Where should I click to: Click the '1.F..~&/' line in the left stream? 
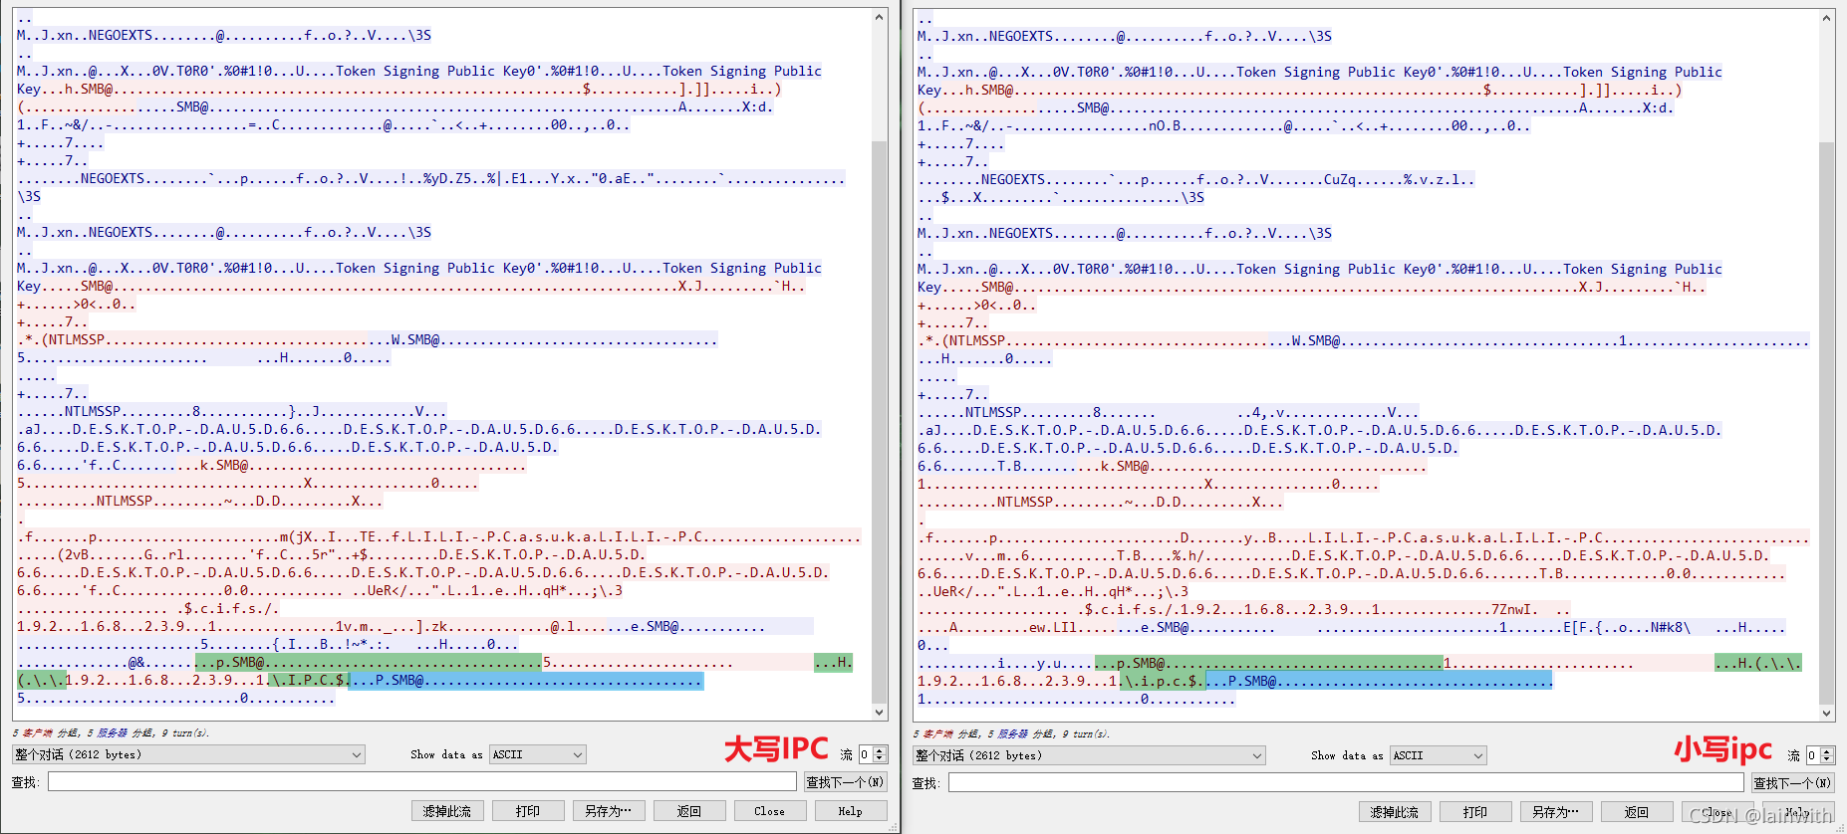pyautogui.click(x=324, y=124)
